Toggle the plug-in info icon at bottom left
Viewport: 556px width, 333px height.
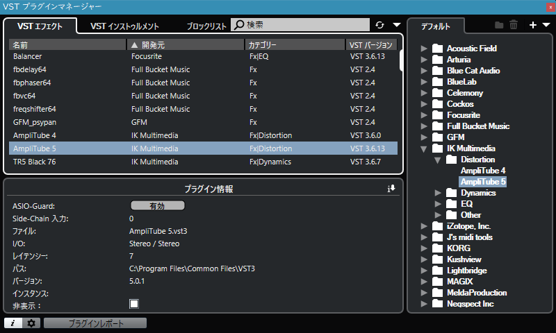[x=13, y=323]
